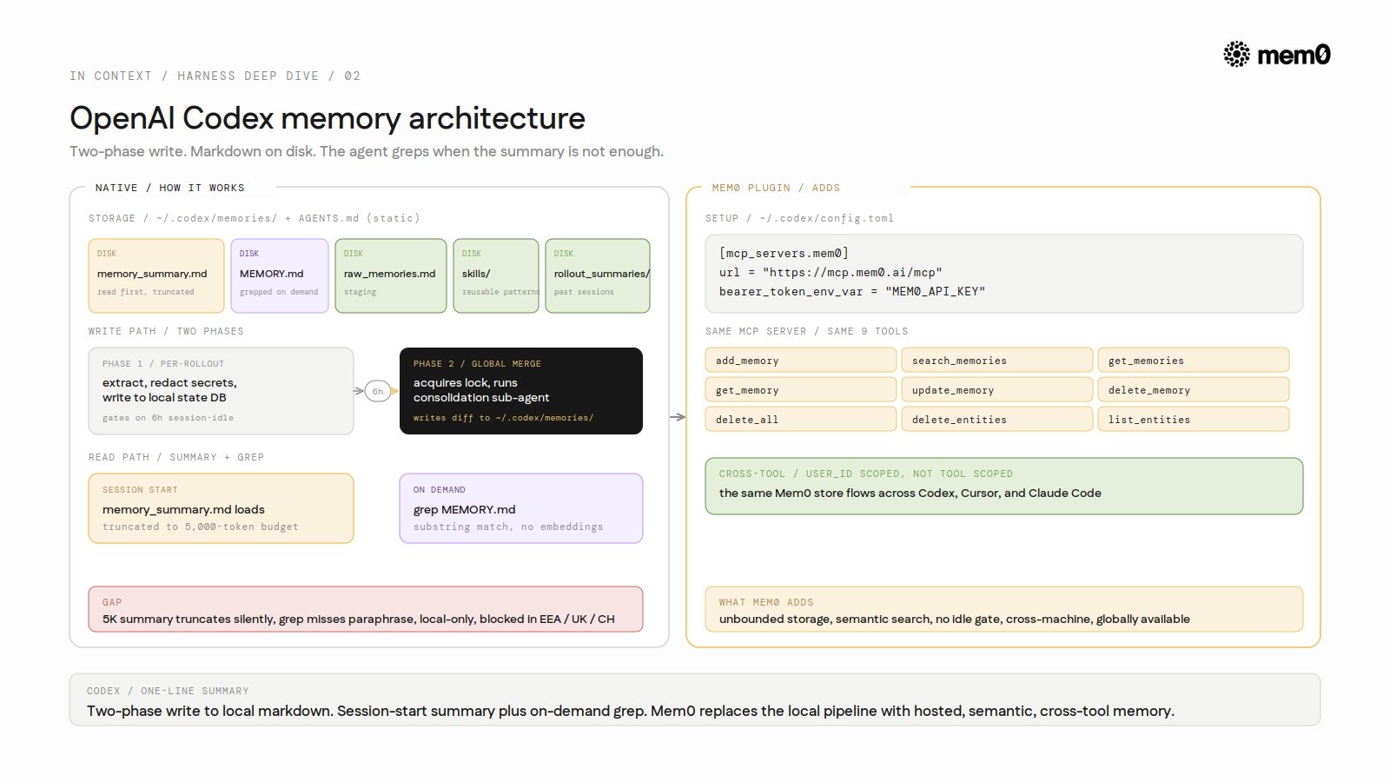Select the ON DEMAND grep MEMORY.md card

pos(521,508)
